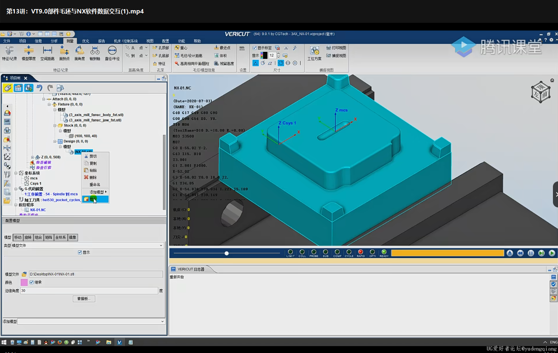Open the 从 点 dropdown arrow

point(146,48)
